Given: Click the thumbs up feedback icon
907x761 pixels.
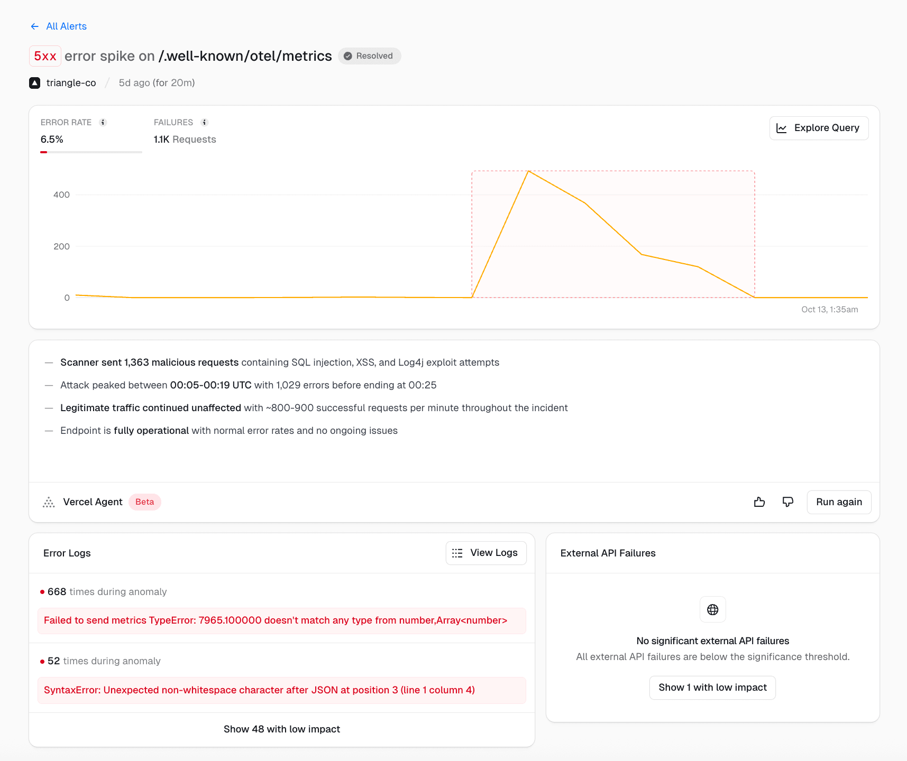Looking at the screenshot, I should (x=759, y=502).
